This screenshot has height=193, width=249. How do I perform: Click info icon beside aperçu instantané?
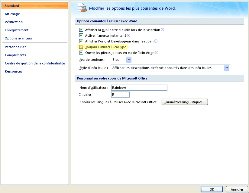(129, 36)
